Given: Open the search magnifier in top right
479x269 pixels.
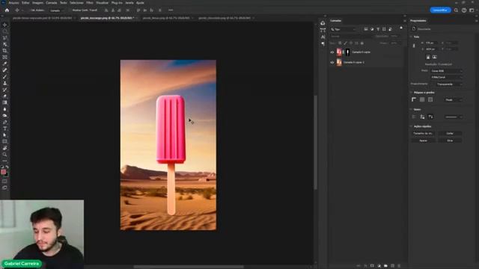Looking at the screenshot, I should tap(456, 10).
